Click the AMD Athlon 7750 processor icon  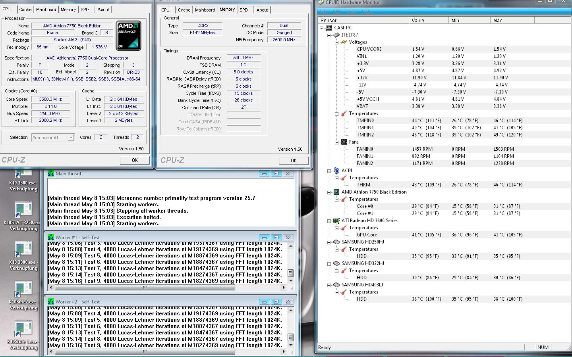(336, 192)
